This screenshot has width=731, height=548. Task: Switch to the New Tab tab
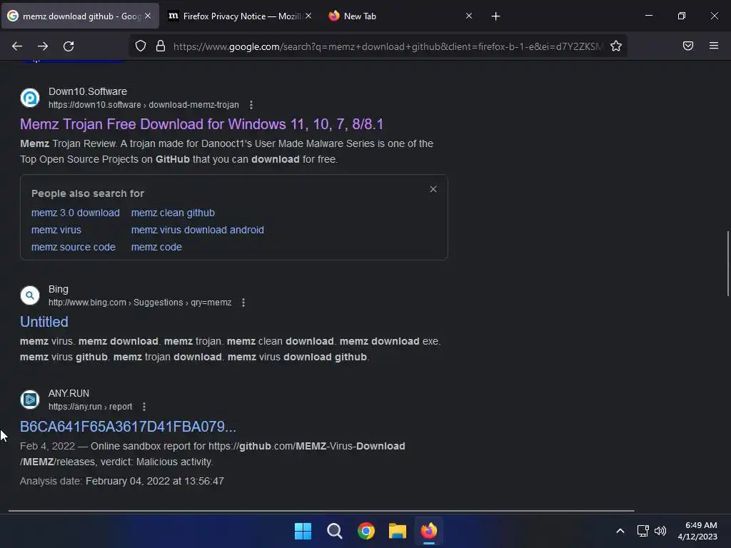401,16
